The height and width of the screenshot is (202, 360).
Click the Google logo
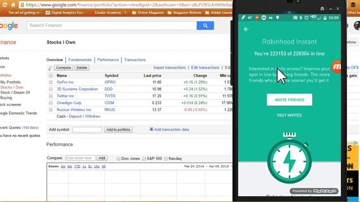(9, 26)
